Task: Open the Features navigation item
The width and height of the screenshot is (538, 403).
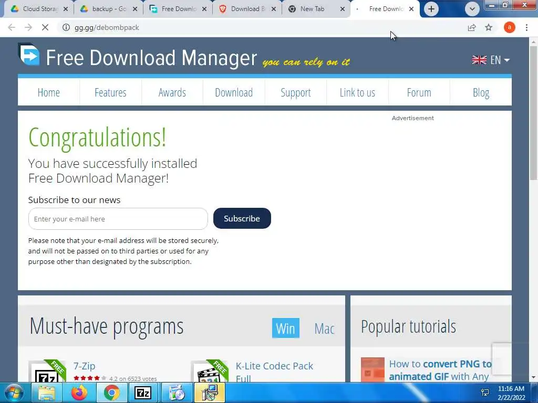Action: tap(110, 92)
